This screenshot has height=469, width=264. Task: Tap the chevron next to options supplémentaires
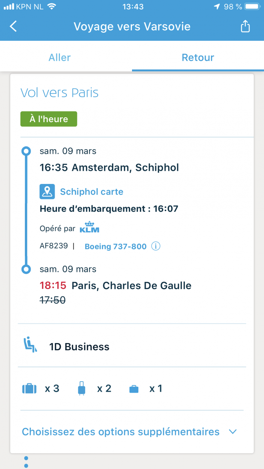(x=233, y=432)
